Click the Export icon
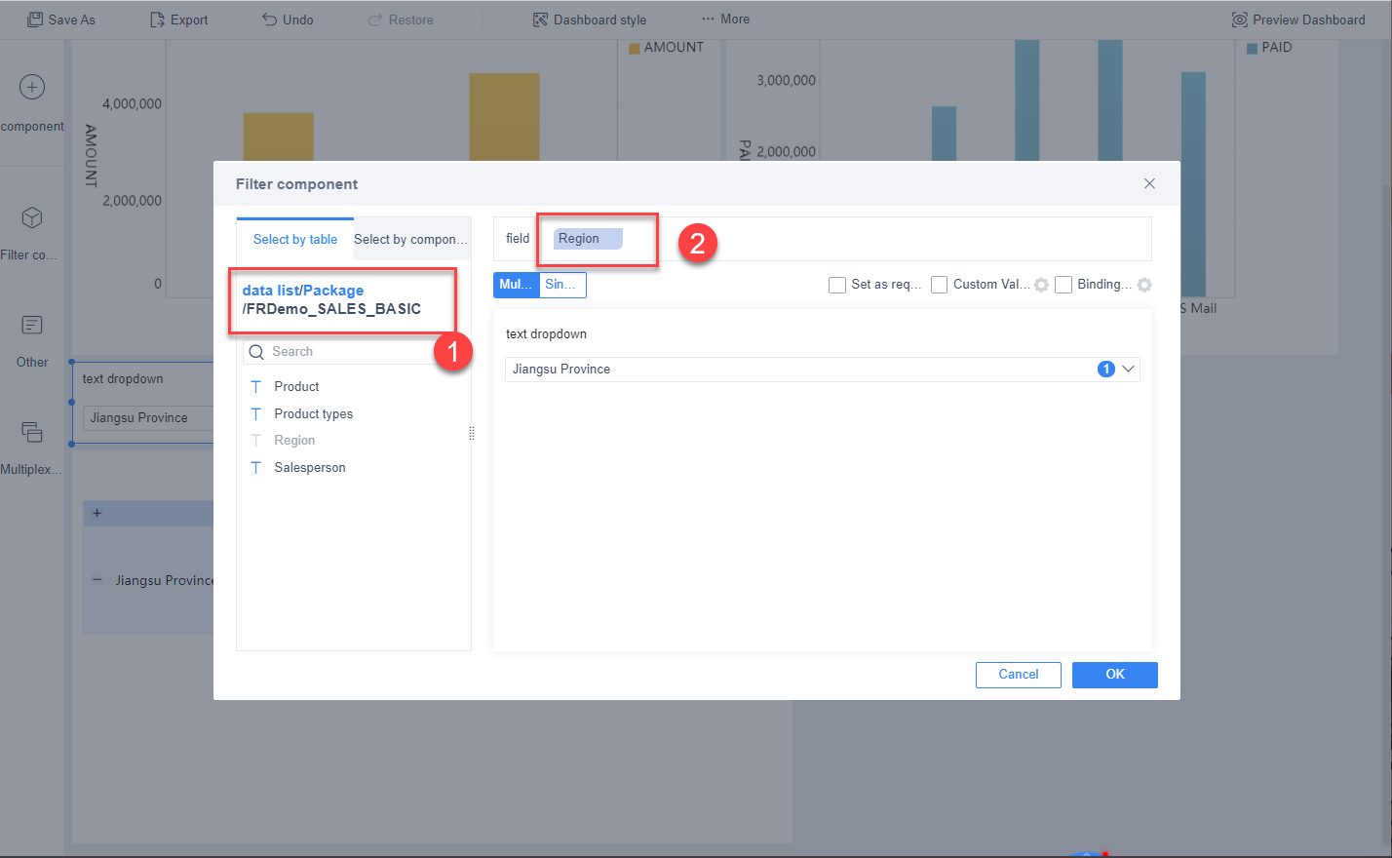The width and height of the screenshot is (1392, 858). (x=157, y=19)
